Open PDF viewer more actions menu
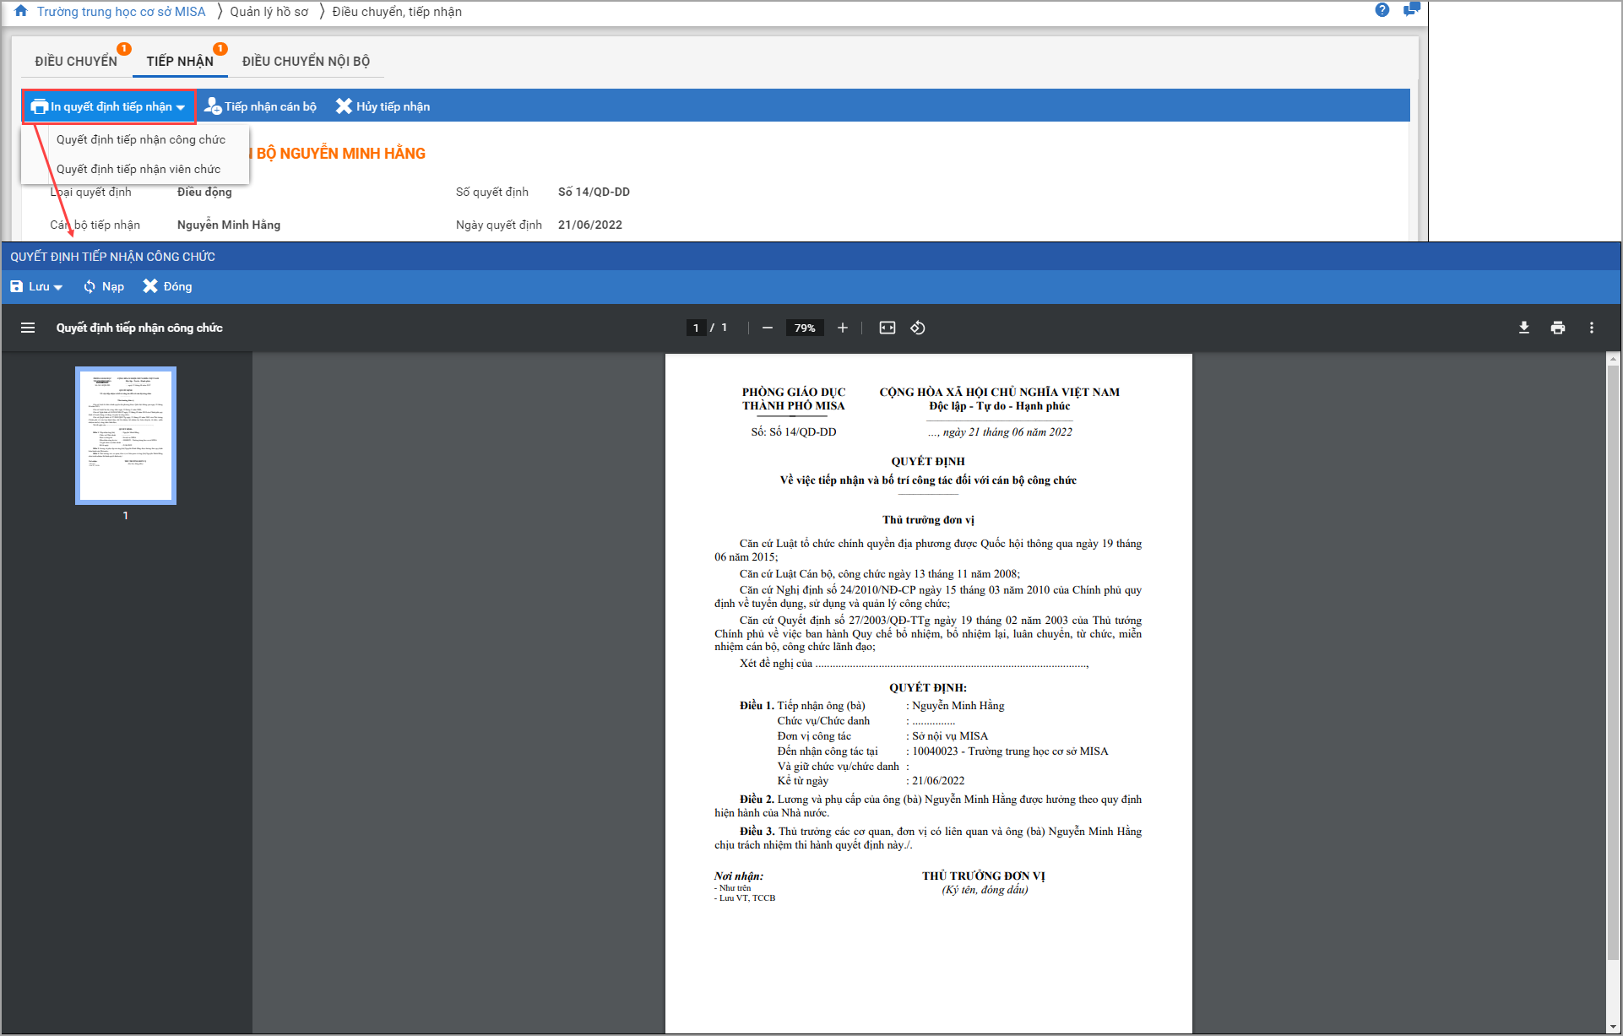The width and height of the screenshot is (1623, 1036). pyautogui.click(x=1591, y=328)
